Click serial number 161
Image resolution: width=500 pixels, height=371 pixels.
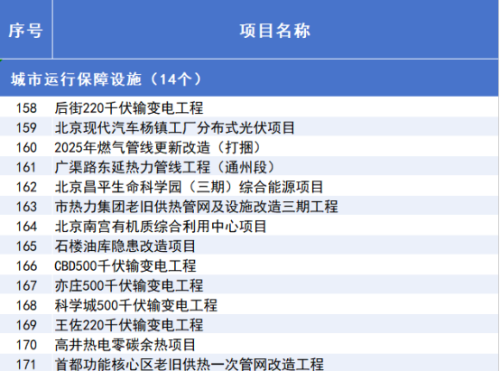[26, 166]
